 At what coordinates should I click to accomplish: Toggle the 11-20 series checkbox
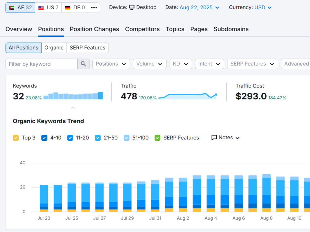(70, 138)
